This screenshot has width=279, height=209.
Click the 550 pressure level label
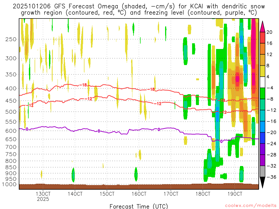pos(11,122)
